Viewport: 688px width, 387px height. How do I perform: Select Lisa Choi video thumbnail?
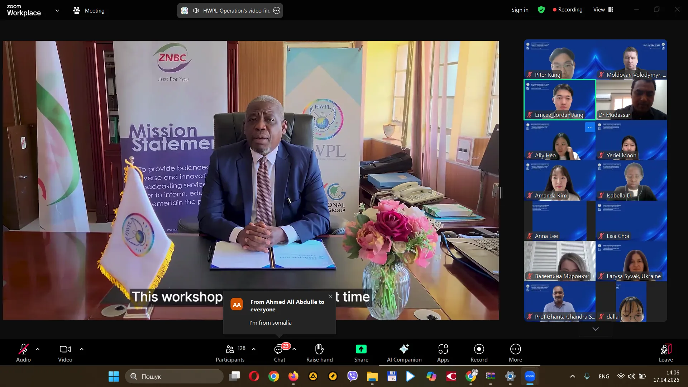(631, 221)
